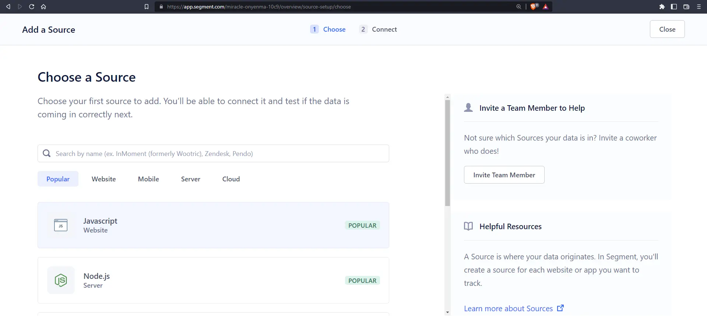The height and width of the screenshot is (316, 707).
Task: Open Brave Rewards triangle icon
Action: 546,7
